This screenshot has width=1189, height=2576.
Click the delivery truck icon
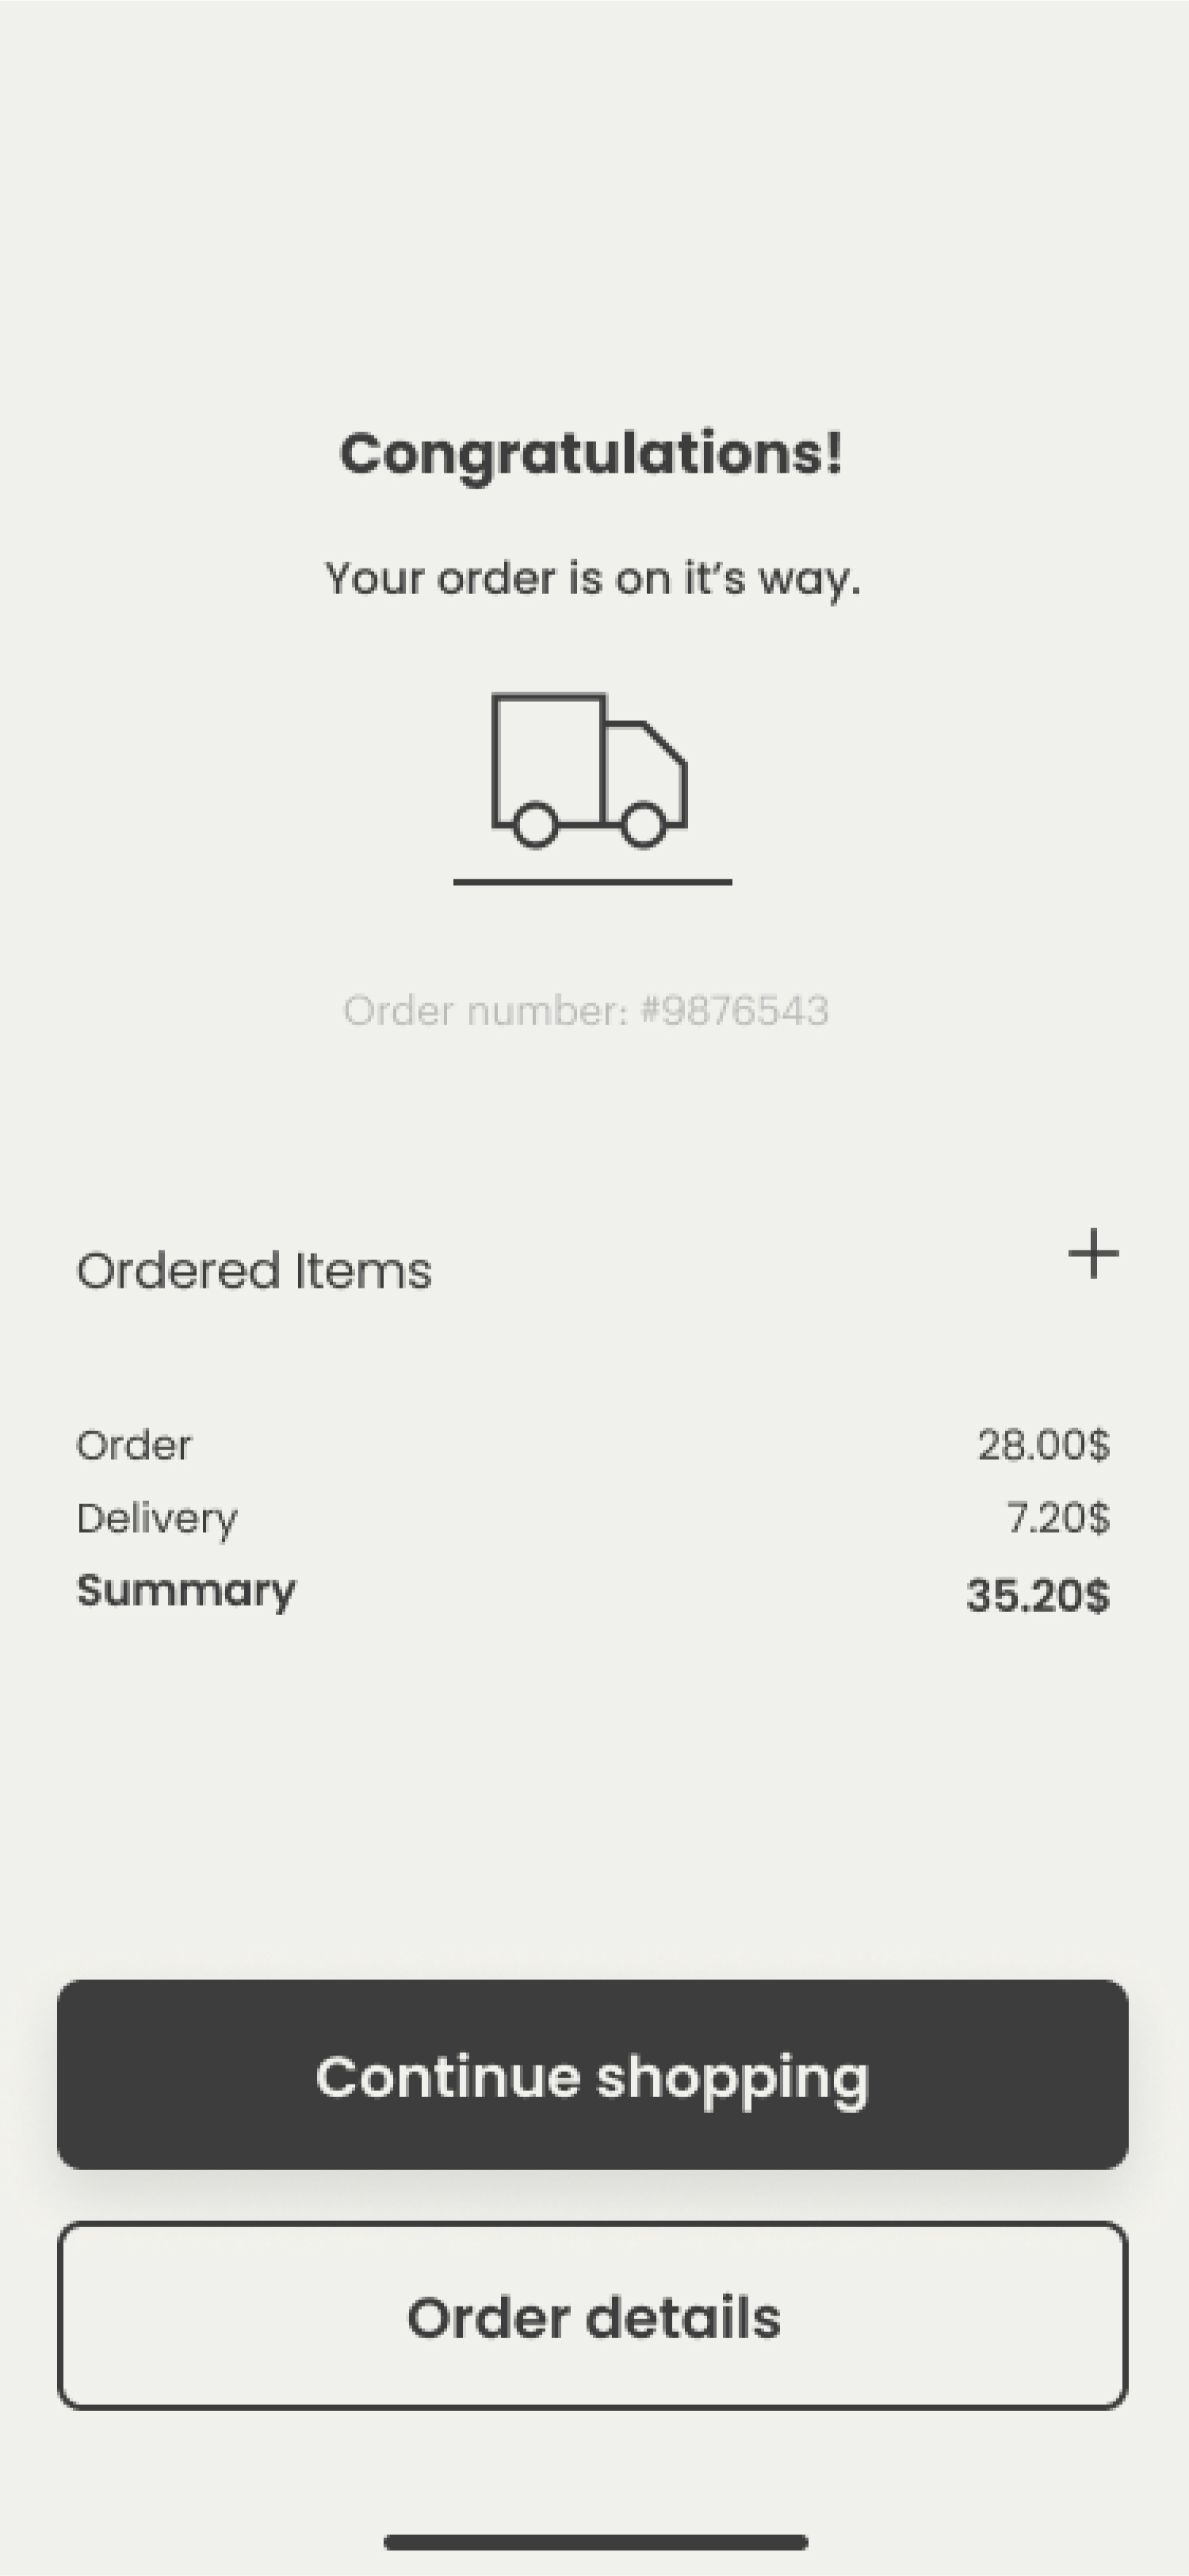[x=589, y=770]
